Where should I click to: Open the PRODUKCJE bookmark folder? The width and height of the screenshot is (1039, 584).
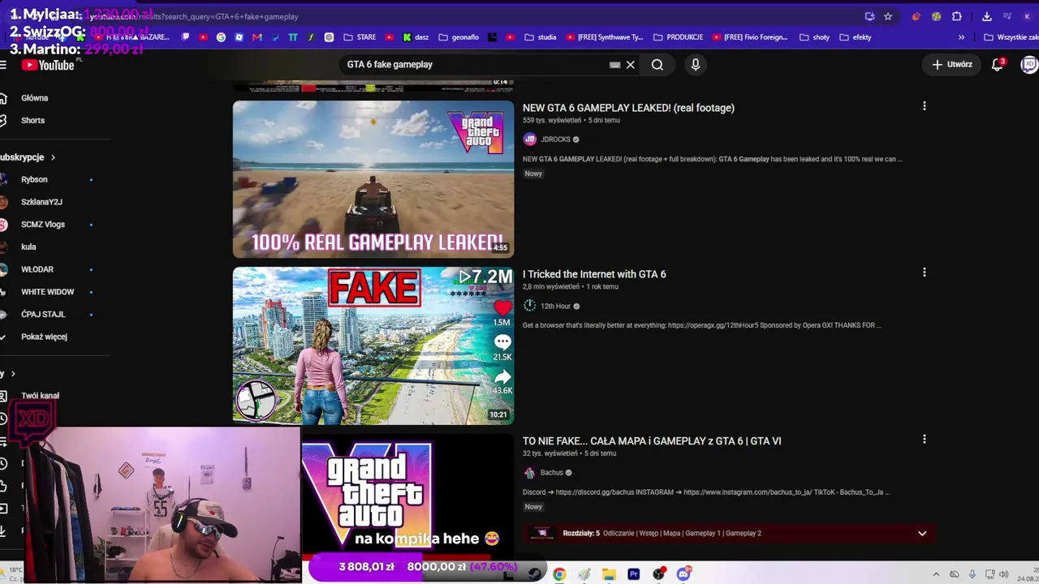tap(679, 37)
